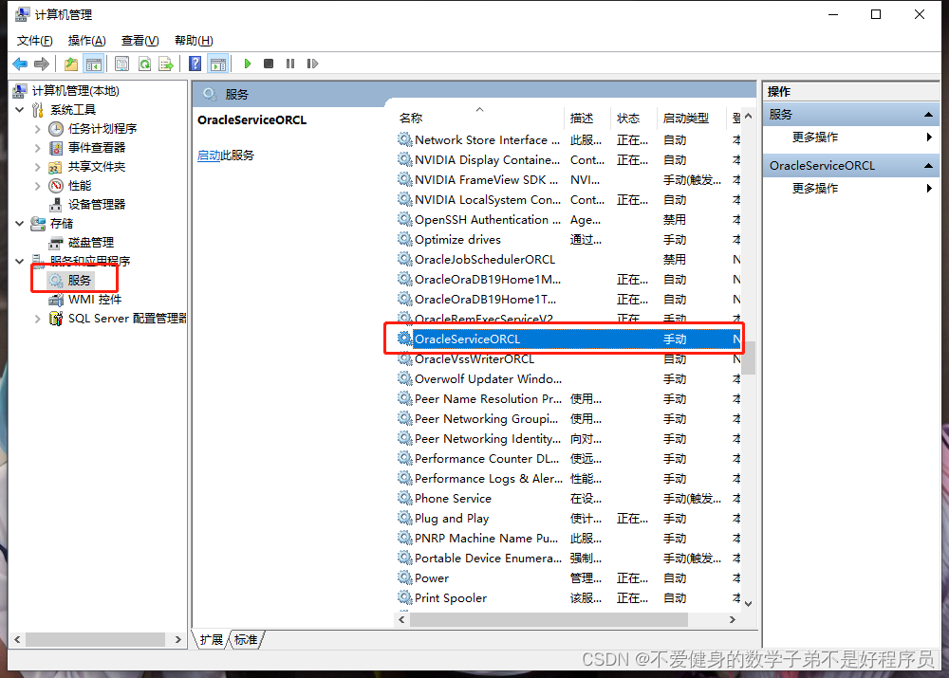The width and height of the screenshot is (949, 678).
Task: Open the 文件(F) menu
Action: tap(34, 41)
